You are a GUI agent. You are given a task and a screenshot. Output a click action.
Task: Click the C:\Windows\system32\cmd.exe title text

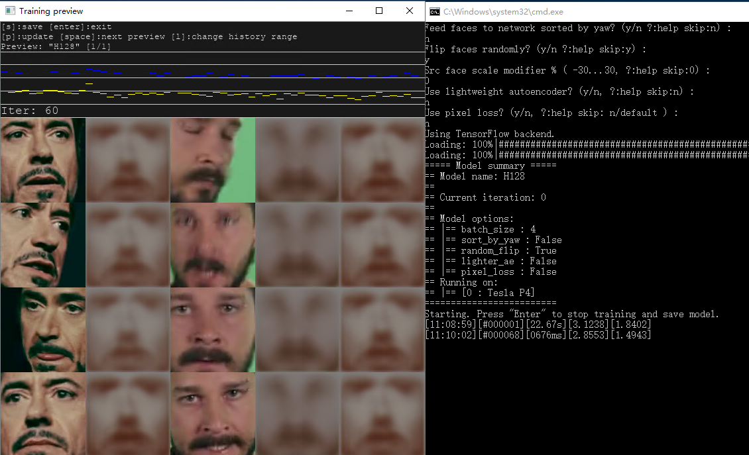[x=503, y=12]
